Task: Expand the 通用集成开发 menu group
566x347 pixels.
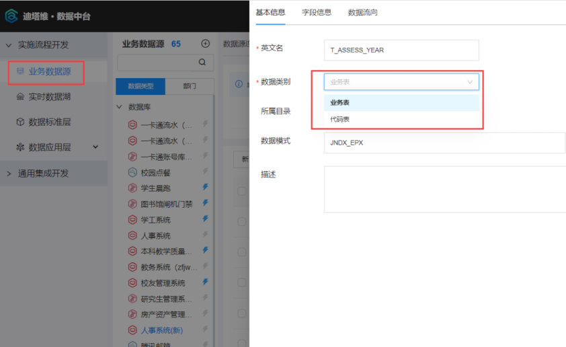Action: coord(9,173)
